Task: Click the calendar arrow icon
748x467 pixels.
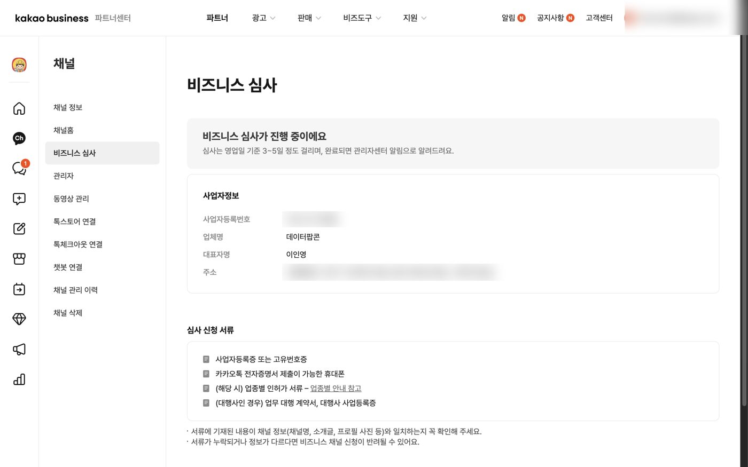Action: [x=19, y=289]
